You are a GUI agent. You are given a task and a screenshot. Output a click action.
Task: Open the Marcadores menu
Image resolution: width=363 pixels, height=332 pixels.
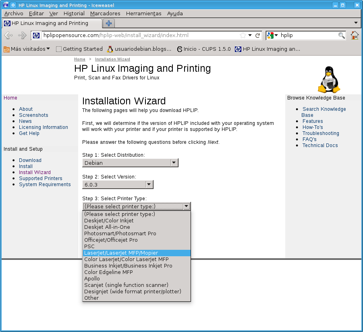105,13
